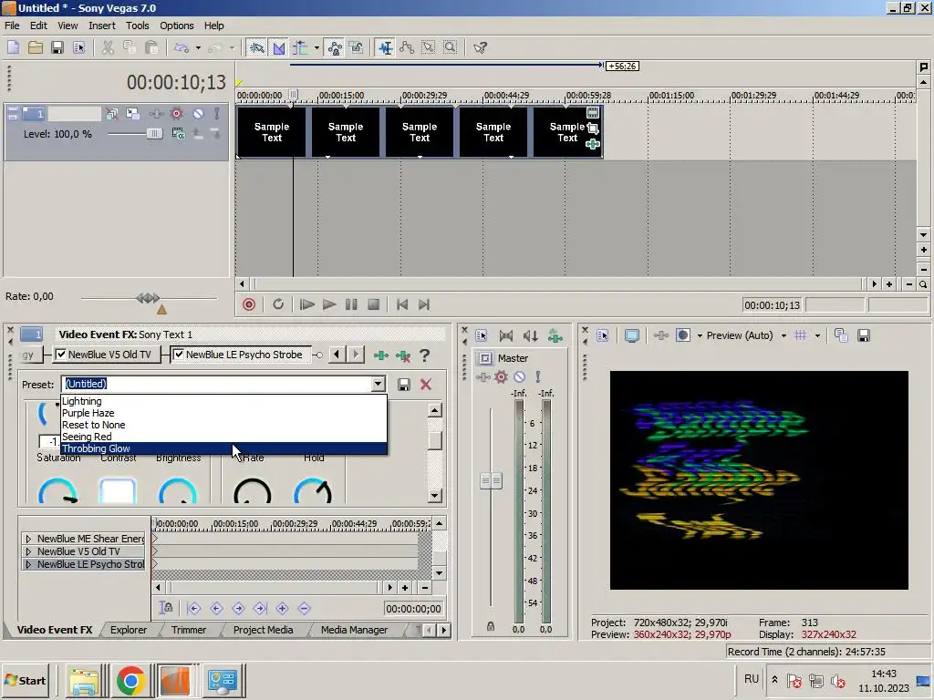Select the Zoom Edit tool
Viewport: 934px width, 700px height.
pos(451,47)
